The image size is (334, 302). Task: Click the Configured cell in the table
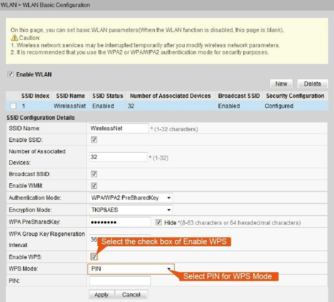(x=279, y=106)
